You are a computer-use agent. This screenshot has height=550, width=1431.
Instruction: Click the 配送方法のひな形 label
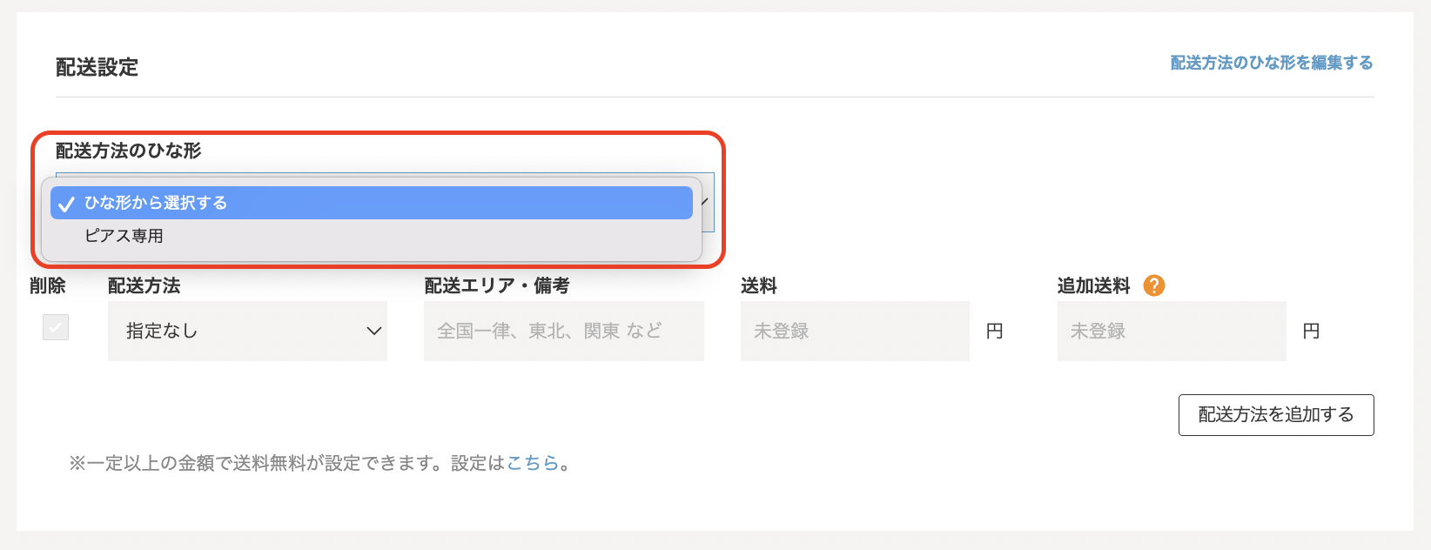128,151
